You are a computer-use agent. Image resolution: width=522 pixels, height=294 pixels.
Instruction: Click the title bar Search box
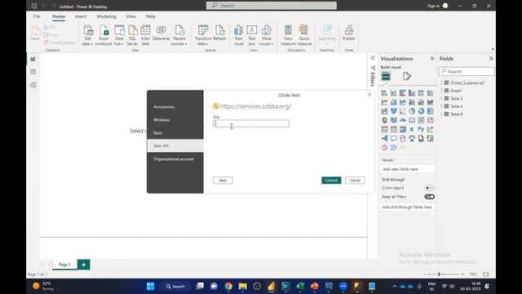coord(272,6)
